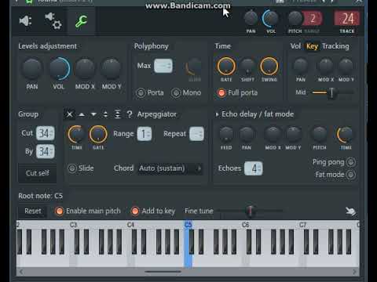Viewport: 377px width, 282px height.
Task: Select arpeggiator up-down sticky direction icon
Action: click(118, 114)
